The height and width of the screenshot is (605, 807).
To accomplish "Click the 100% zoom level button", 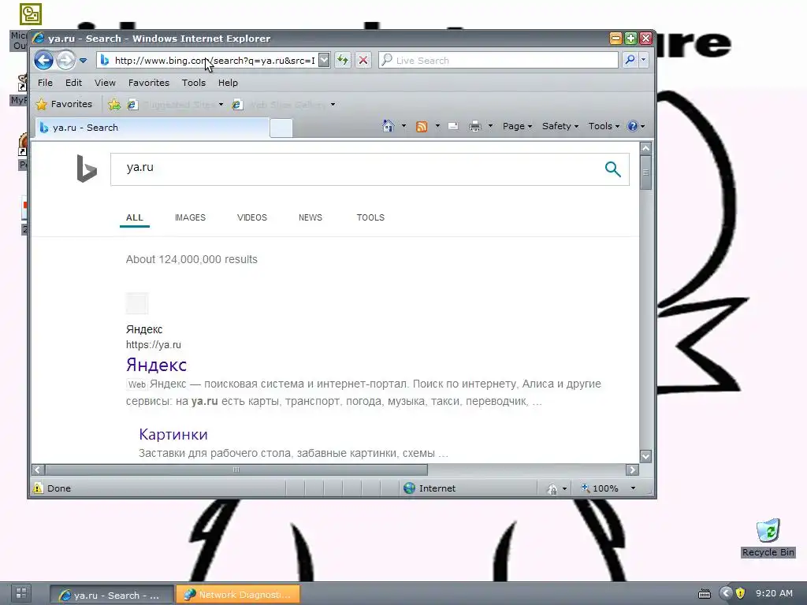I will (600, 488).
